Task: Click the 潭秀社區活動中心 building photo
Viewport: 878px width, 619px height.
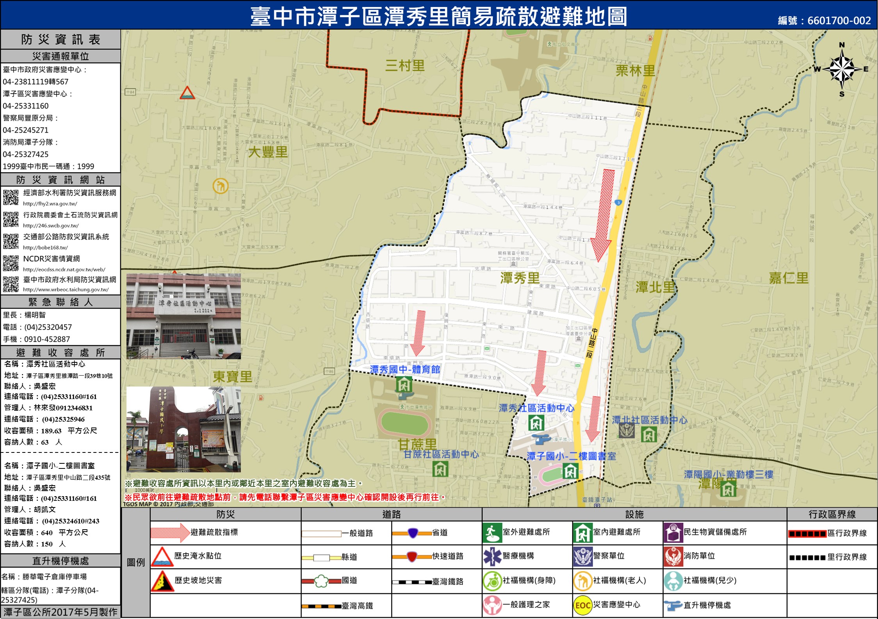Action: point(183,316)
